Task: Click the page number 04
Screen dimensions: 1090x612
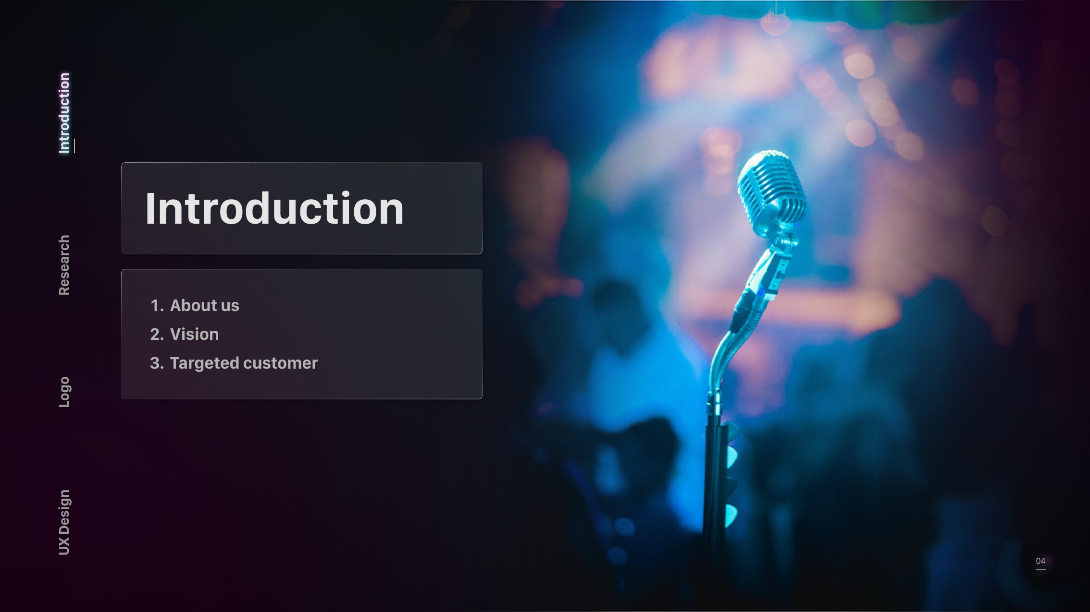Action: click(x=1040, y=561)
